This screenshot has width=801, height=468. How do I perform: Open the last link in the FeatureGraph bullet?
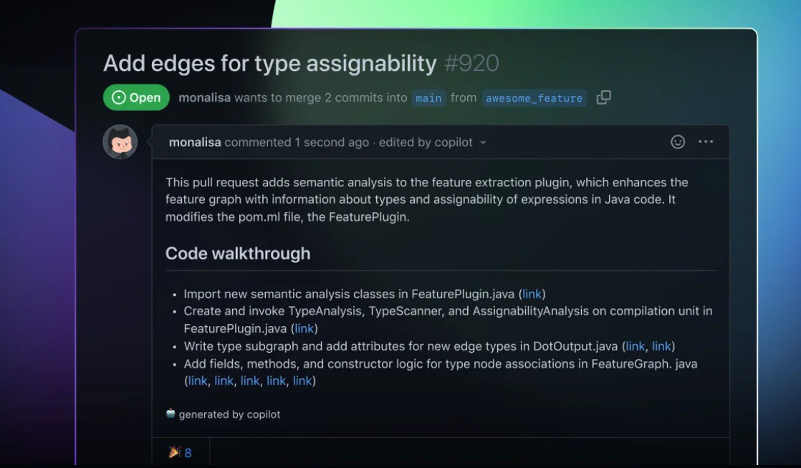click(x=302, y=381)
